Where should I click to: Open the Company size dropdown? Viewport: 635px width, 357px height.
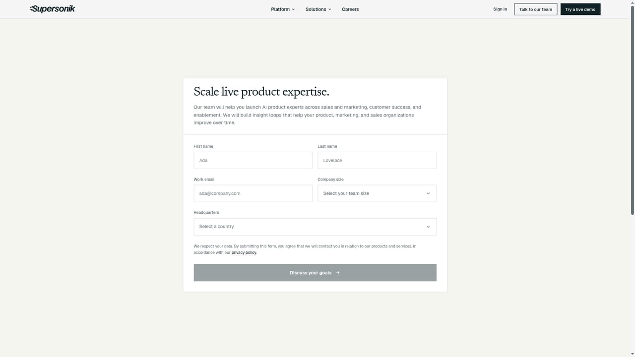point(377,193)
